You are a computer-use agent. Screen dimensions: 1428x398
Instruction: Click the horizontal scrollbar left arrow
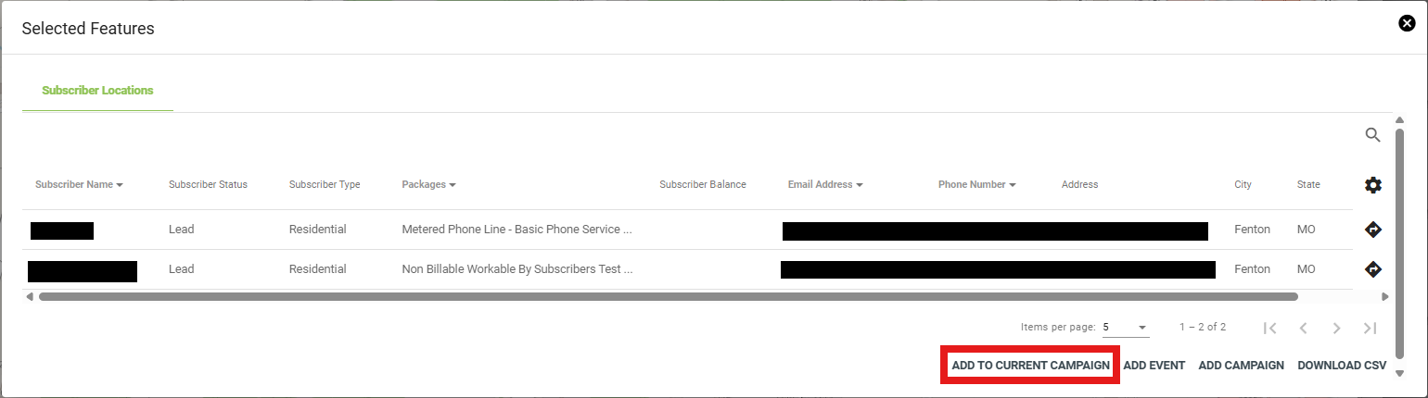click(x=30, y=297)
